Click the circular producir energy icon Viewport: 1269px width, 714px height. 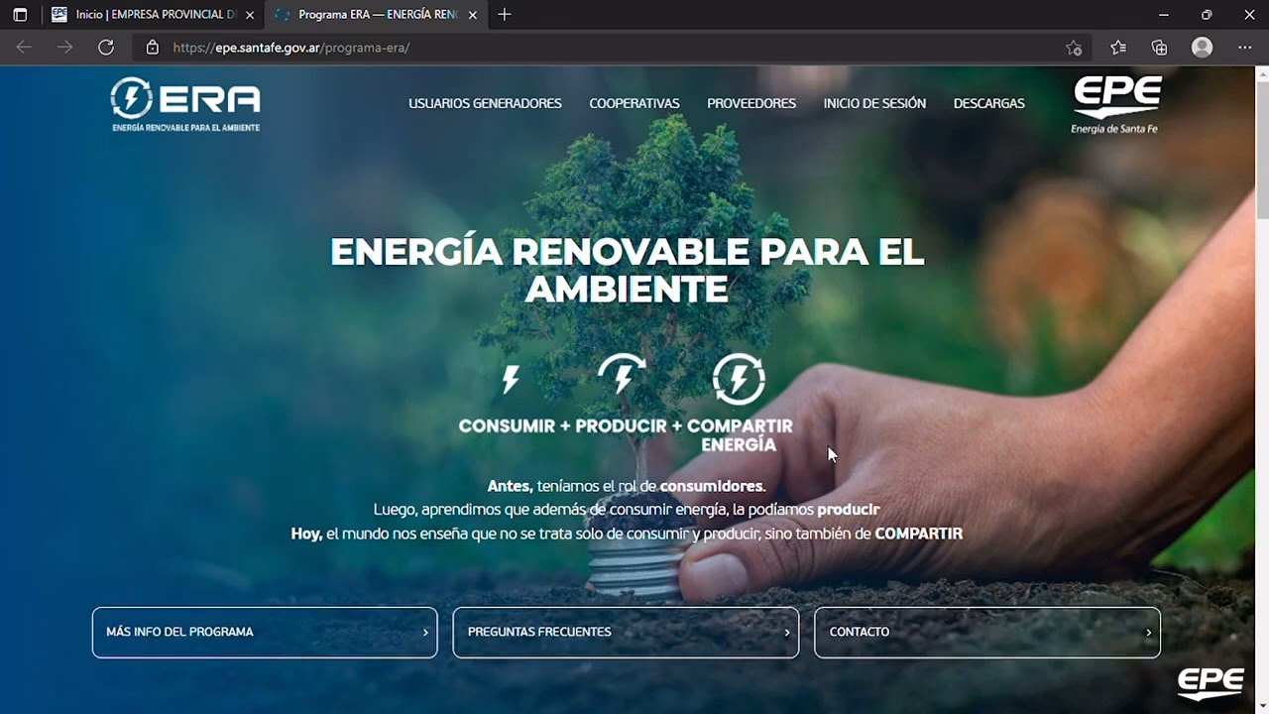pos(625,377)
